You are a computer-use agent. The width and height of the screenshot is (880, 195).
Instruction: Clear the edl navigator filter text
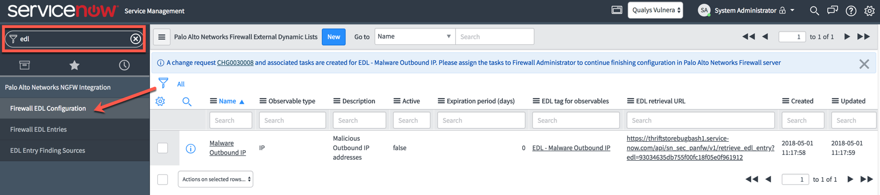click(136, 38)
